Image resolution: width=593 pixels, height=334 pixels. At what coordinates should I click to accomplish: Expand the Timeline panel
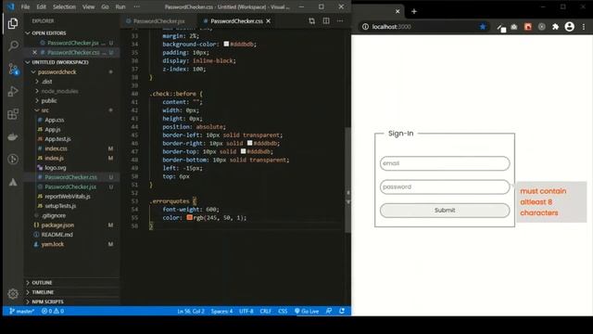click(x=43, y=292)
